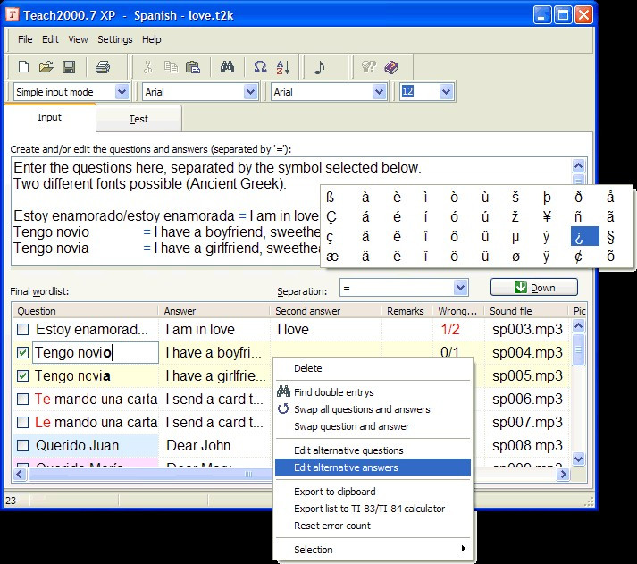The height and width of the screenshot is (564, 637).
Task: Open the font size 12 dropdown
Action: click(x=446, y=92)
